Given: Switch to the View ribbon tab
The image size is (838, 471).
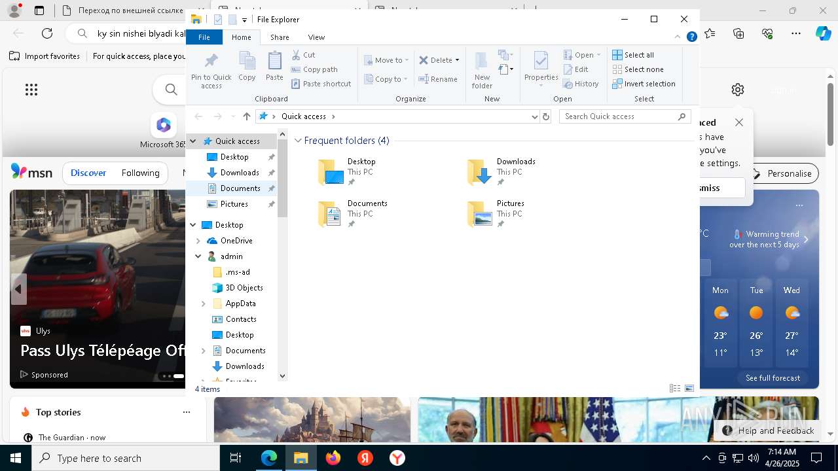Looking at the screenshot, I should click(x=316, y=37).
